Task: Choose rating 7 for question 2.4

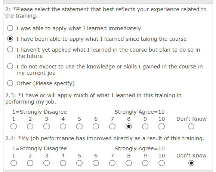Action: pyautogui.click(x=112, y=163)
